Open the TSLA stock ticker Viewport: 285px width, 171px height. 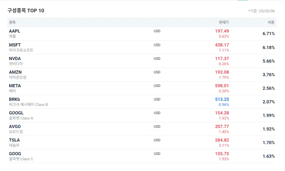14,140
